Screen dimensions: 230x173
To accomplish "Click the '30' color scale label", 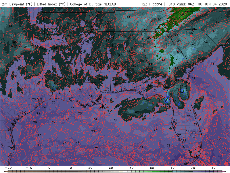I will point(111,168).
